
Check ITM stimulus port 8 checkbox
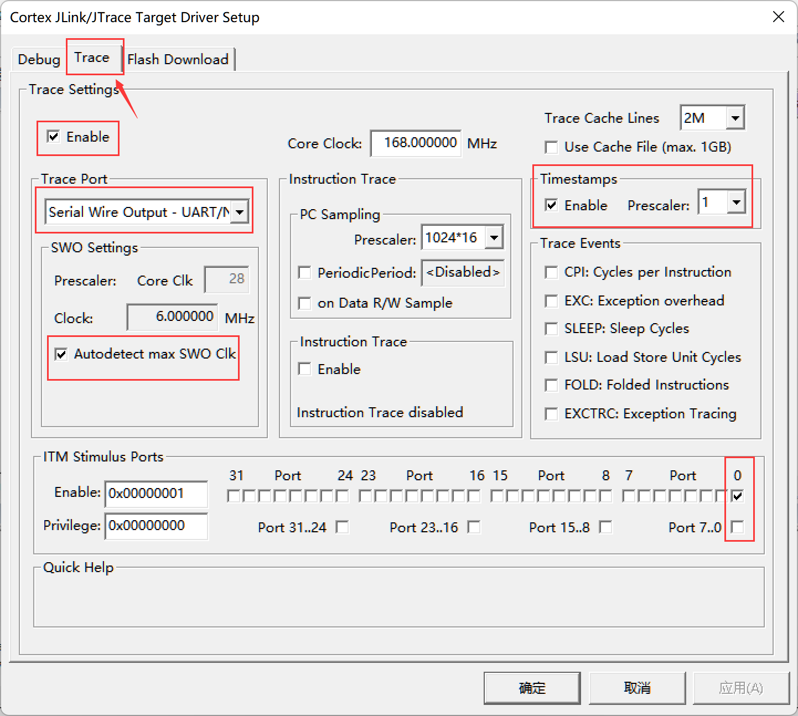[x=605, y=496]
